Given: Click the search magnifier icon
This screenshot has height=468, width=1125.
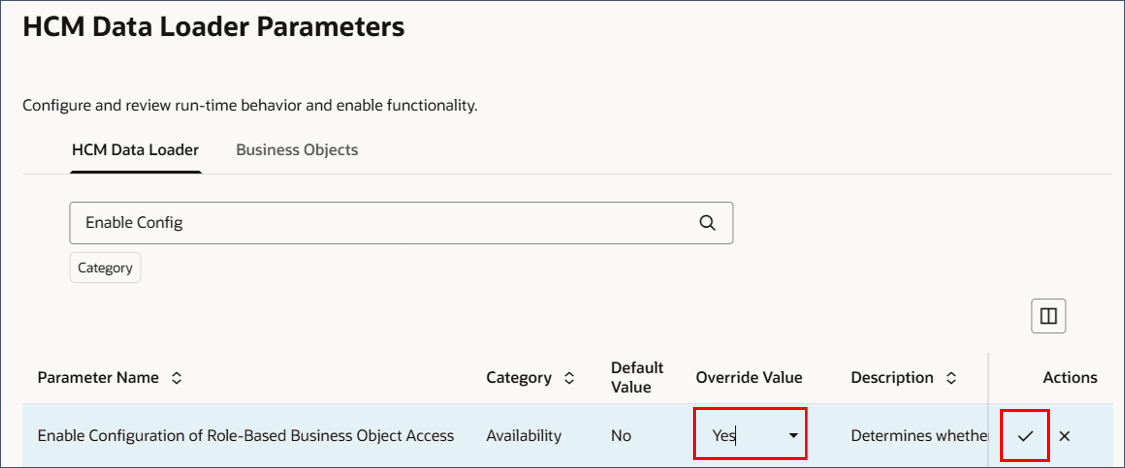Looking at the screenshot, I should pos(707,223).
